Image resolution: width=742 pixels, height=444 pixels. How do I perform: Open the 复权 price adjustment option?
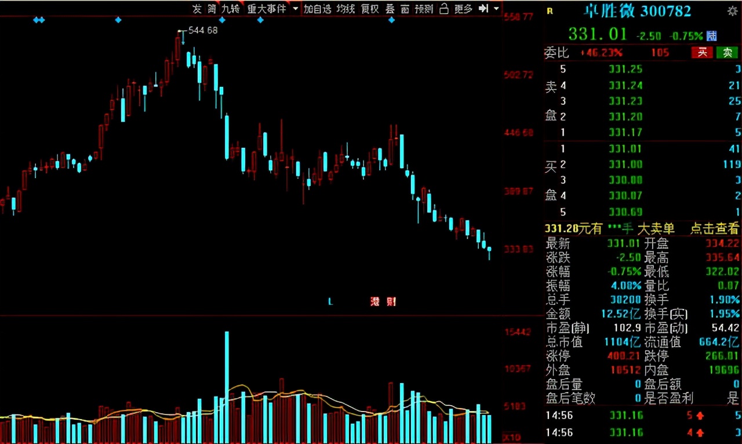tap(370, 9)
